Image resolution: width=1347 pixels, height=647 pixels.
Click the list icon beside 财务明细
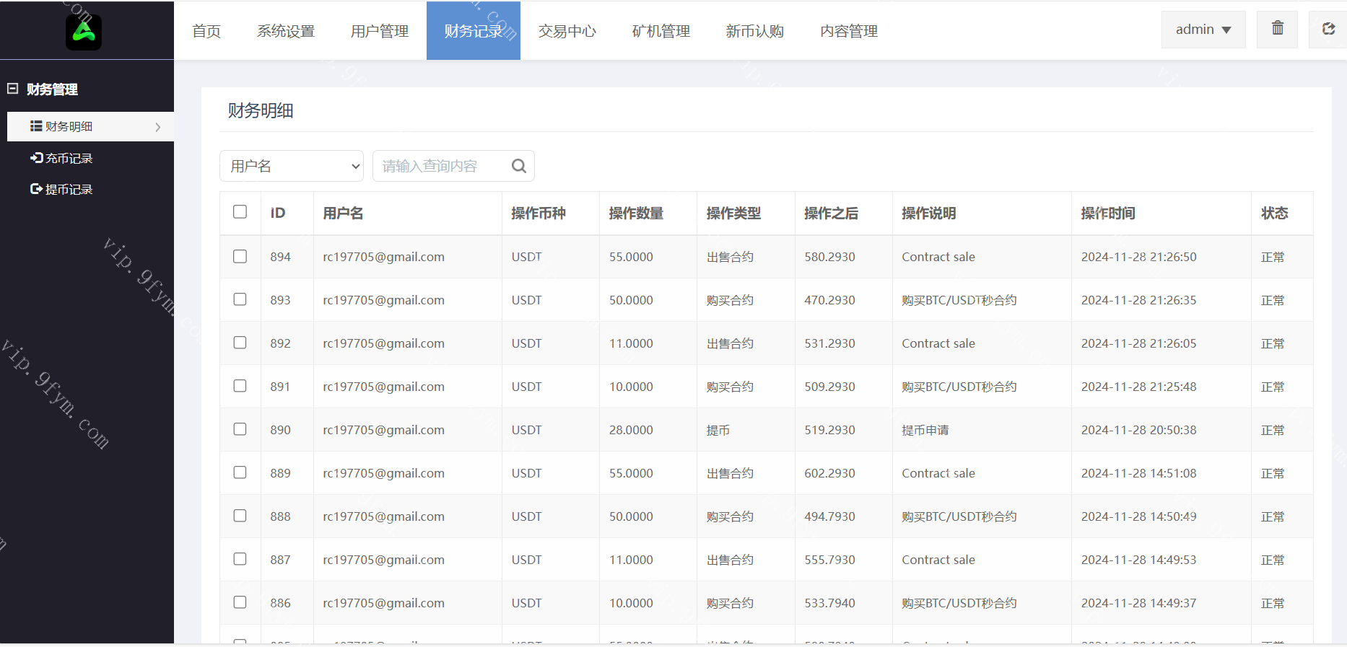tap(35, 126)
